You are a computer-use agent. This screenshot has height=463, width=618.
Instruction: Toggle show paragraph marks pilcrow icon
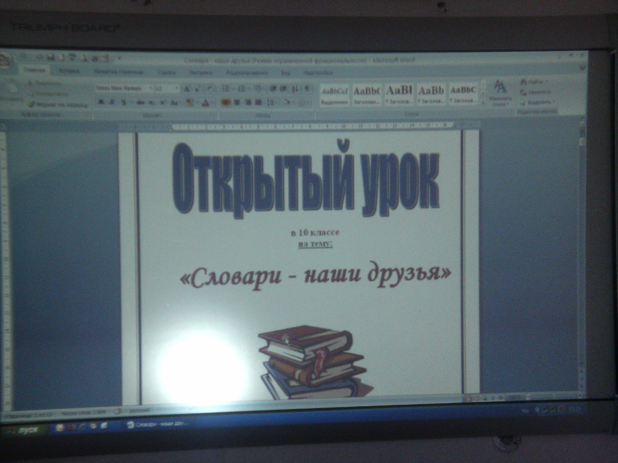click(307, 89)
